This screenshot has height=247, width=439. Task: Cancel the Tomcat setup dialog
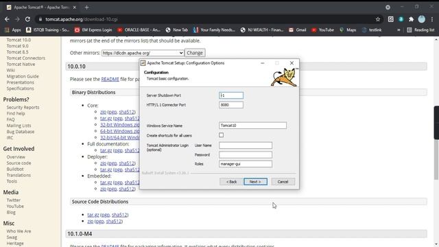(283, 182)
